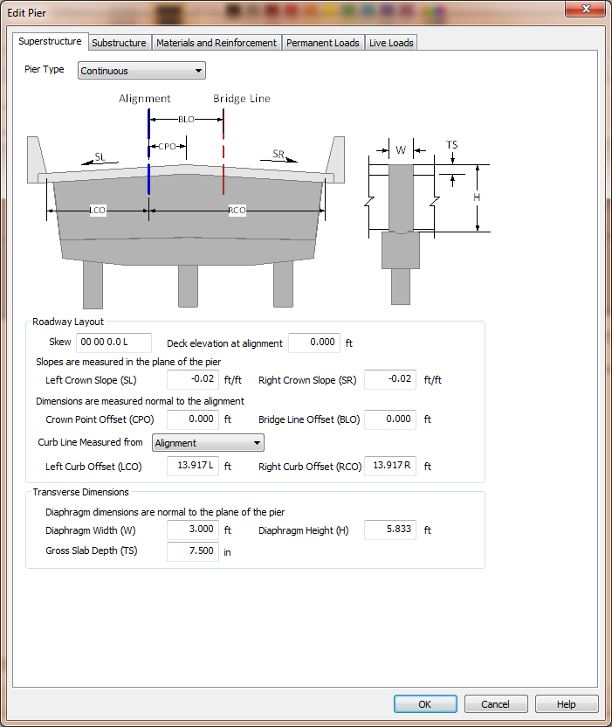Screen dimensions: 612x727
Task: Open the Materials and Reinforcement tab
Action: click(216, 43)
